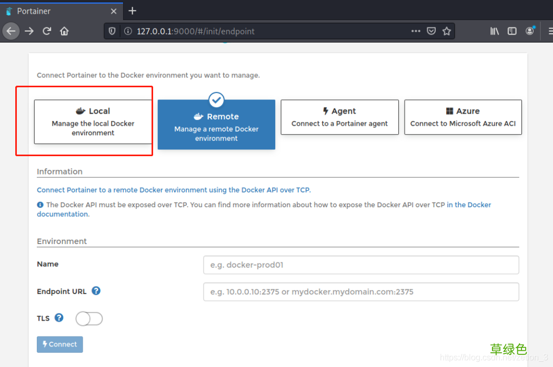553x367 pixels.
Task: Click the shield tracking protection icon
Action: coord(111,30)
